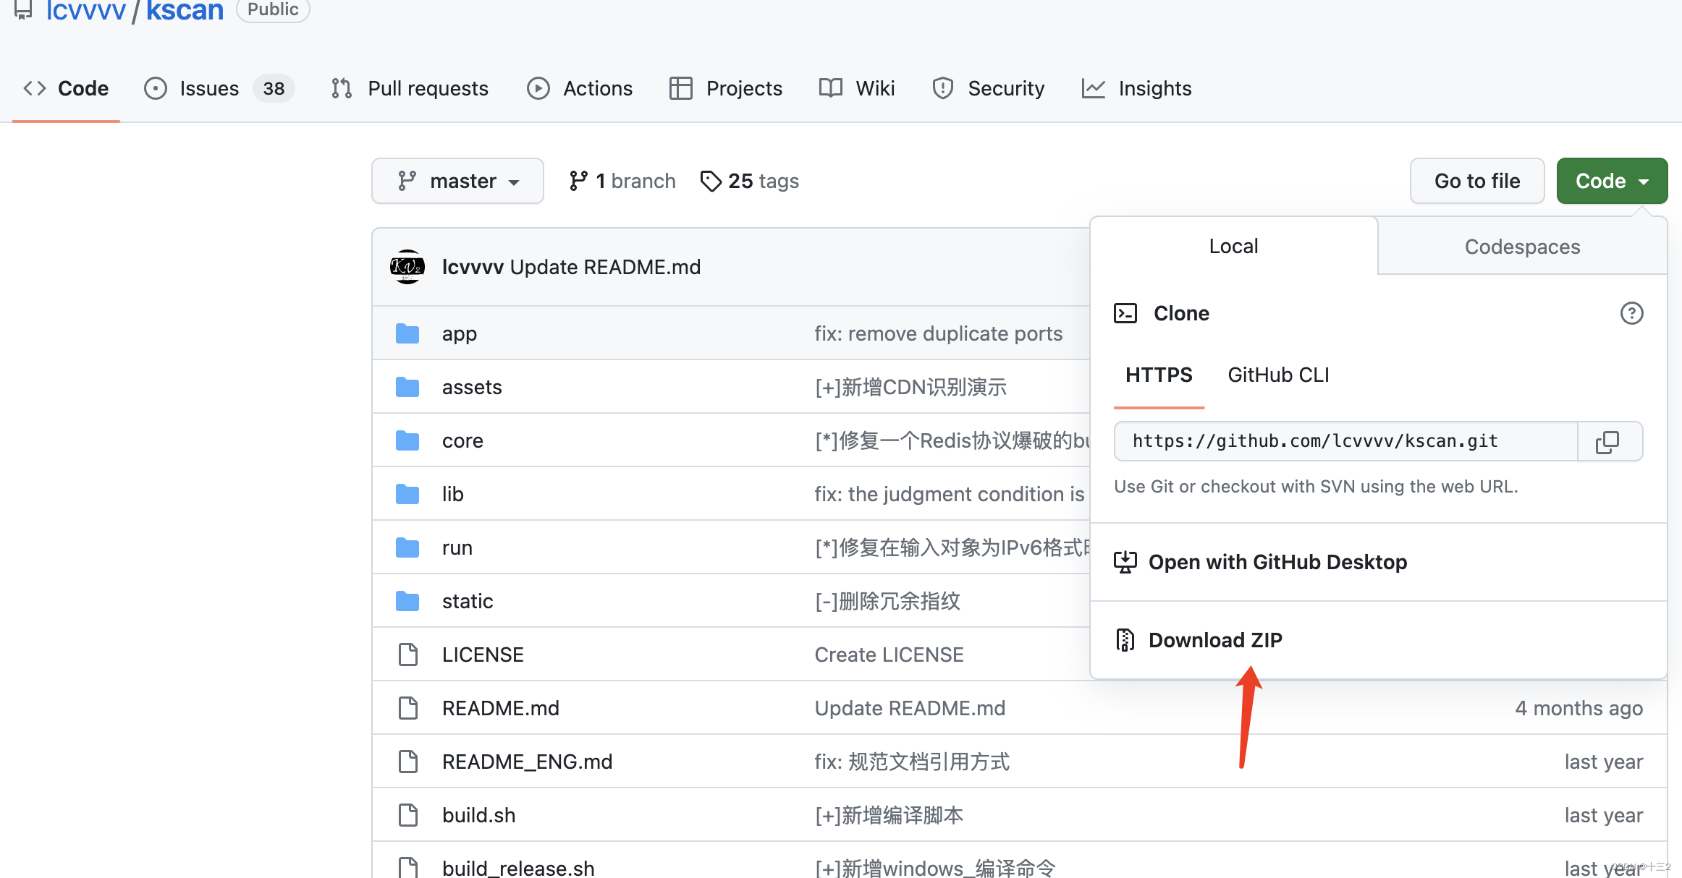The image size is (1682, 878).
Task: Click Download ZIP button
Action: pyautogui.click(x=1216, y=639)
